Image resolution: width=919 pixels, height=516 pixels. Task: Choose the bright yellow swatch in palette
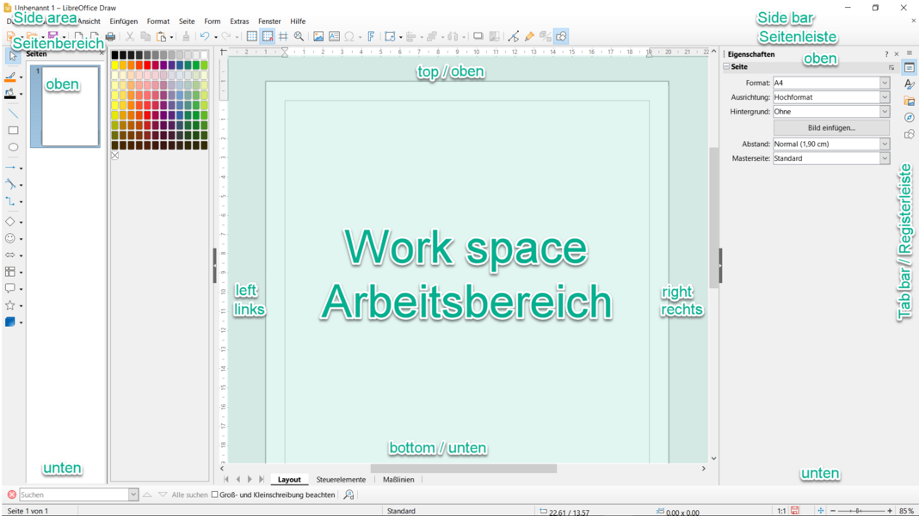point(115,65)
